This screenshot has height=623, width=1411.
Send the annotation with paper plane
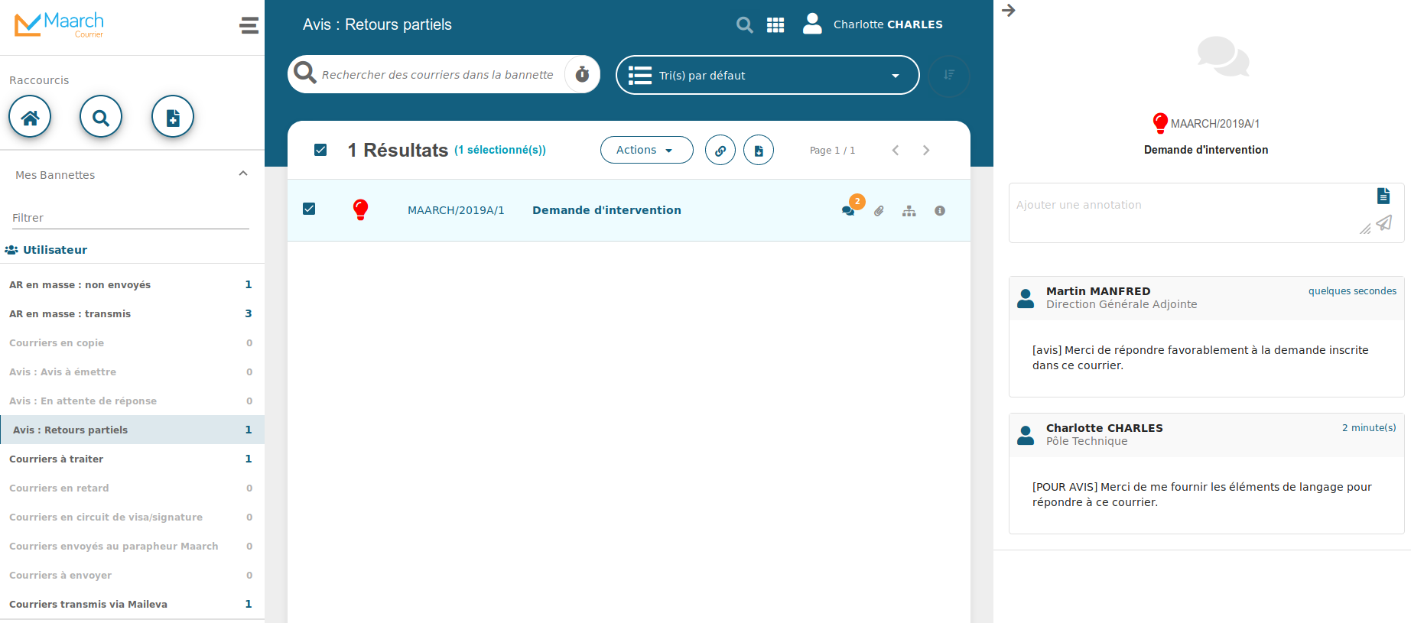coord(1383,223)
